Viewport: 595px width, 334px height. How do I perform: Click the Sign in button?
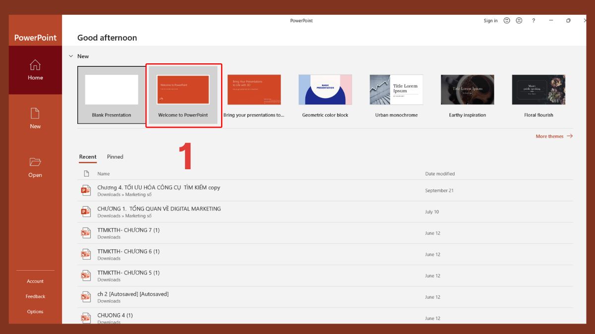[x=490, y=20]
